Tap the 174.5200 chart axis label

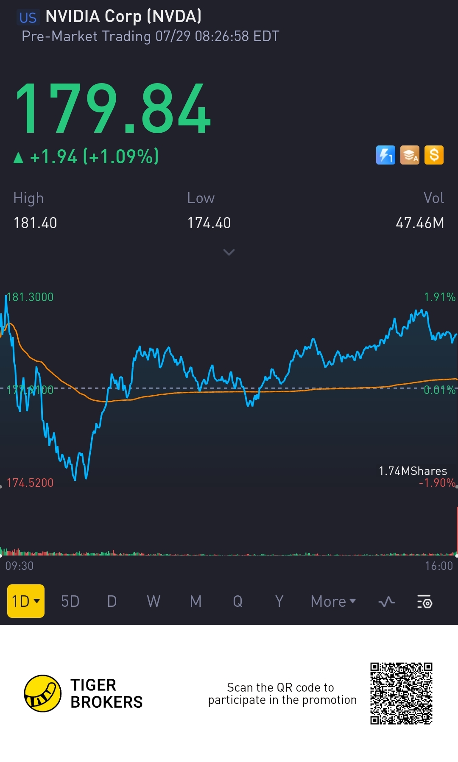(30, 483)
